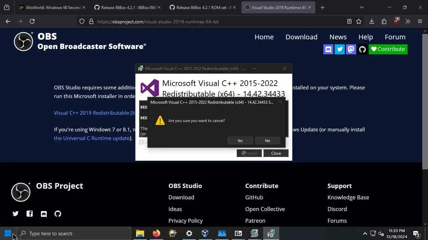Confirm cancel with the Yes button
The height and width of the screenshot is (240, 428).
click(x=240, y=141)
